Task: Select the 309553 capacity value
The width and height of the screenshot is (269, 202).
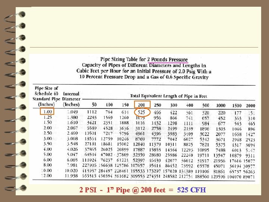Action: tap(138, 176)
